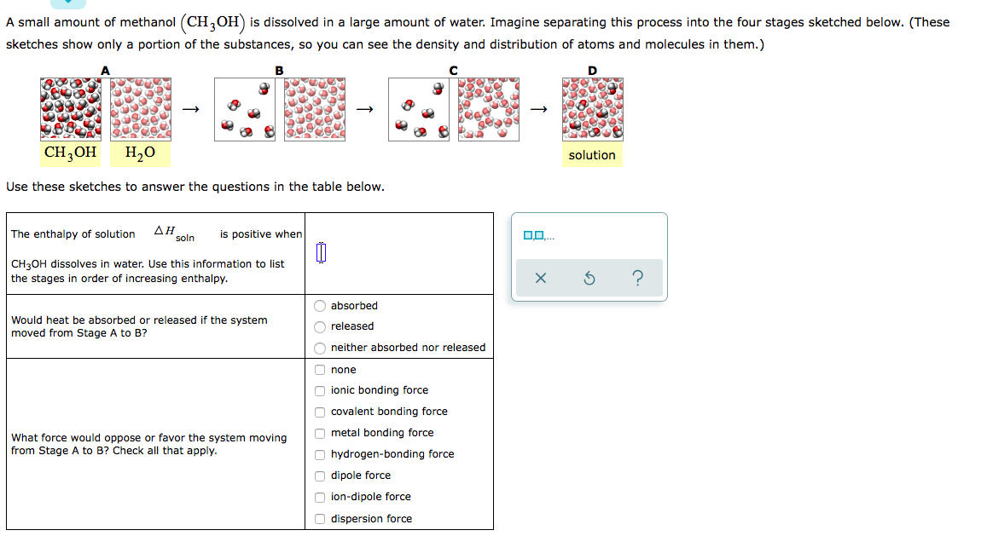Enable the ion-dipole force checkbox
987x536 pixels.
[319, 497]
